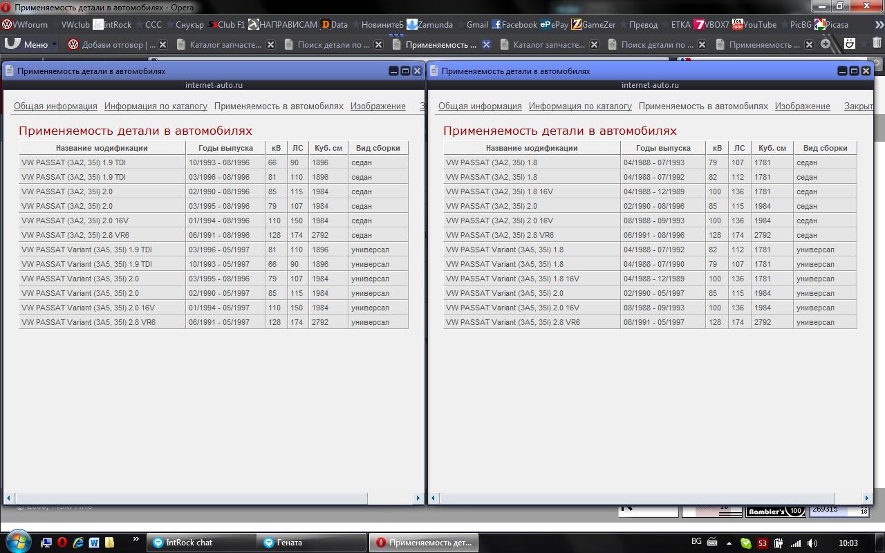885x553 pixels.
Task: Click the Закрыть link in the right window
Action: tap(859, 106)
